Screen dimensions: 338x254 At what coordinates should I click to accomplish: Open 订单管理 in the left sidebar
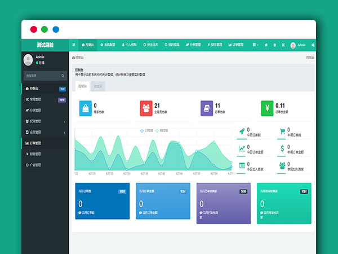pyautogui.click(x=35, y=143)
